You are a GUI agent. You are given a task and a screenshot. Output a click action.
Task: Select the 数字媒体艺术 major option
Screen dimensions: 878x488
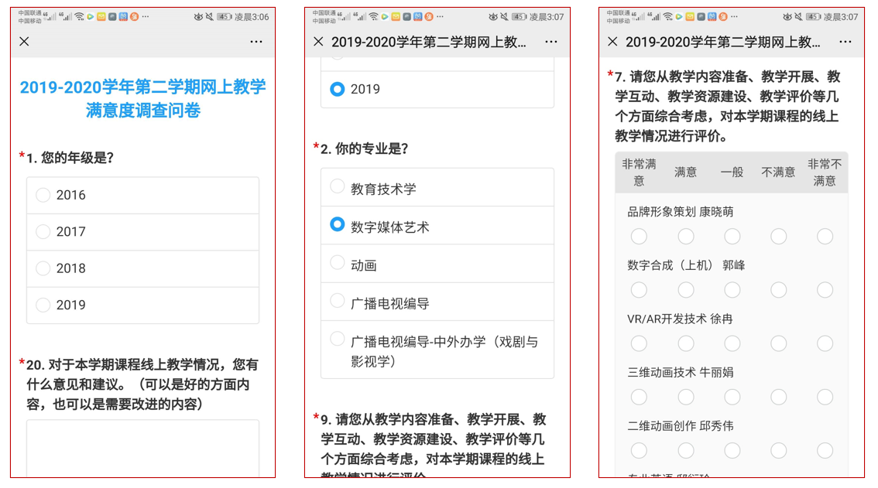[338, 225]
